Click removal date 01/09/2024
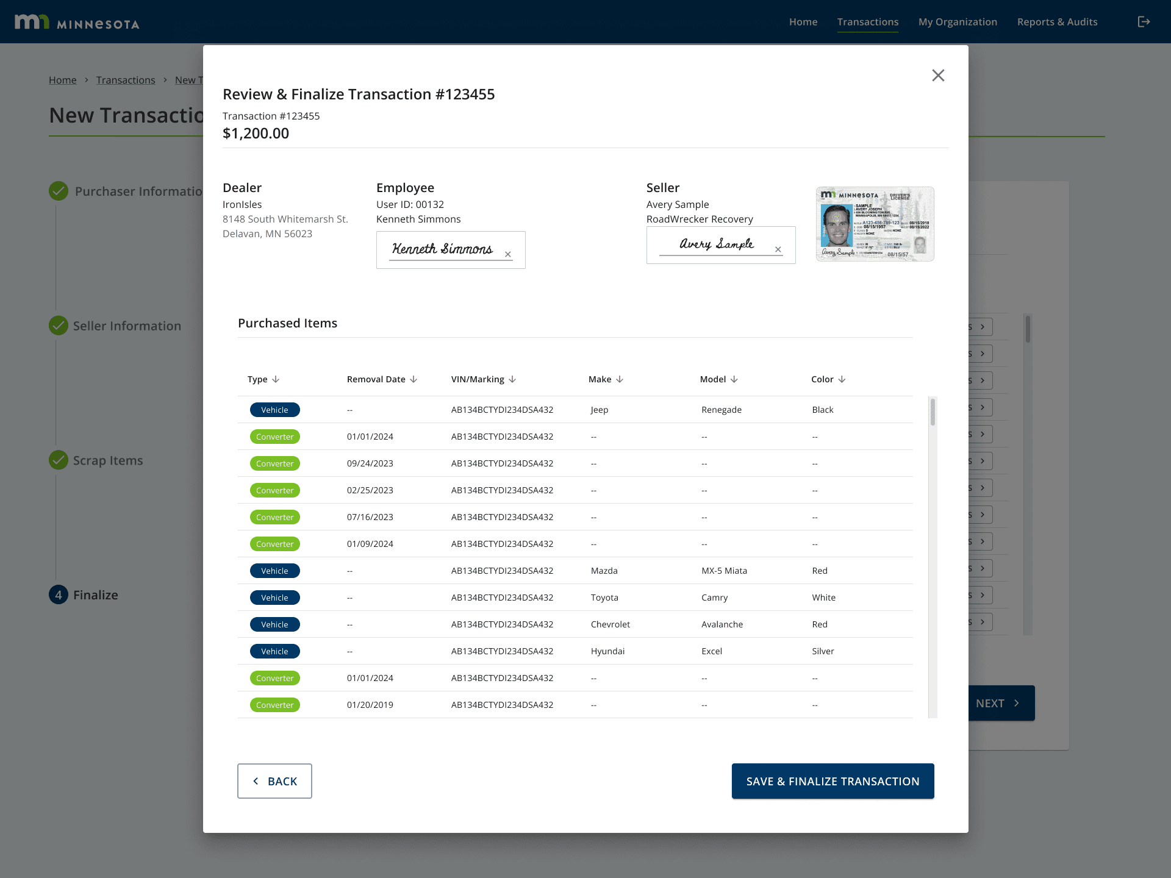 click(370, 544)
